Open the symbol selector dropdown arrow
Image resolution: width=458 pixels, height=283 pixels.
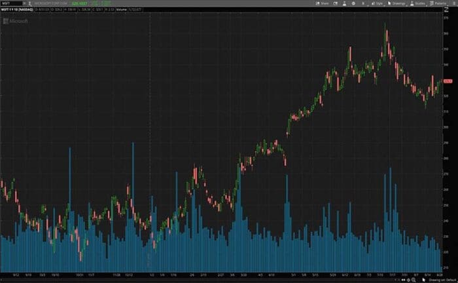(25, 3)
